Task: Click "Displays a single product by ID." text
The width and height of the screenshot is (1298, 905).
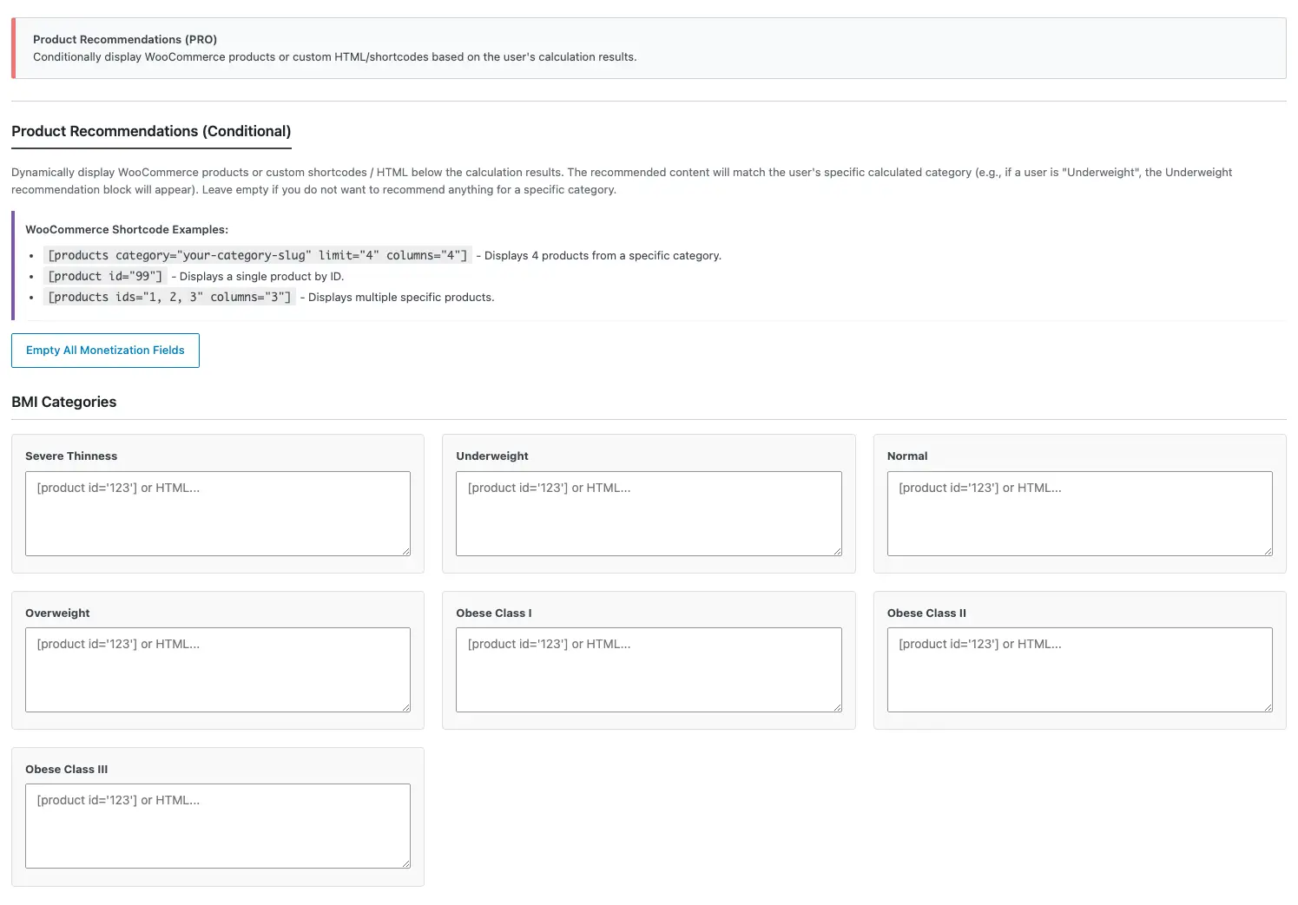Action: pos(261,276)
